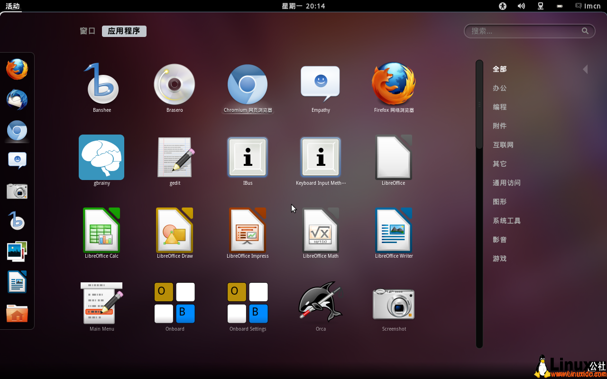607x379 pixels.
Task: Open the 活动 menu
Action: (12, 6)
